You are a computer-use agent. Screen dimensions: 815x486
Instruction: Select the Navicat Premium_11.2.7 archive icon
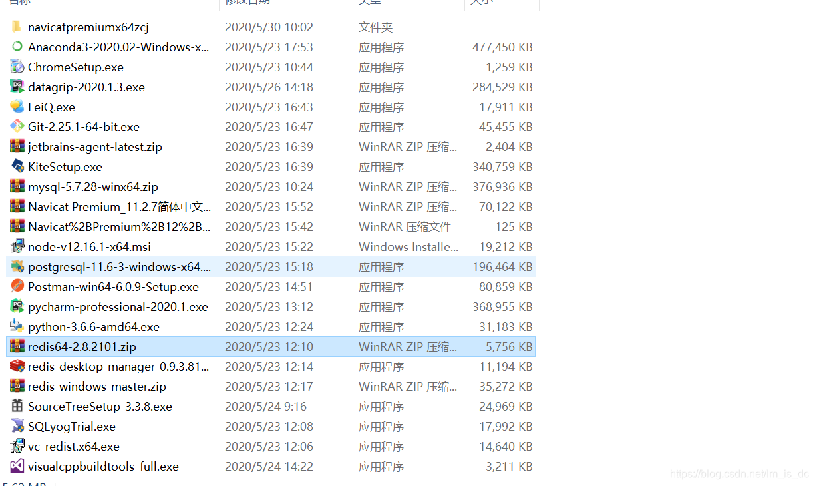point(17,206)
